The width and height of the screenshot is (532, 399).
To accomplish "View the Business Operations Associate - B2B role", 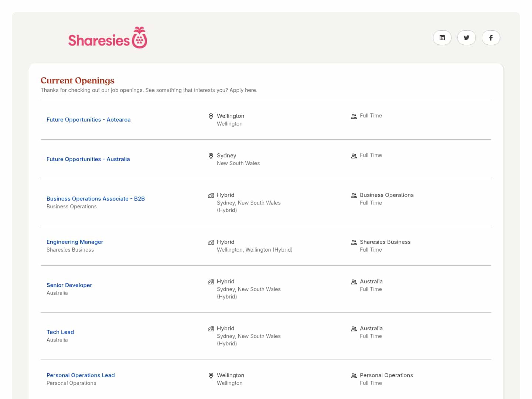I will (95, 199).
